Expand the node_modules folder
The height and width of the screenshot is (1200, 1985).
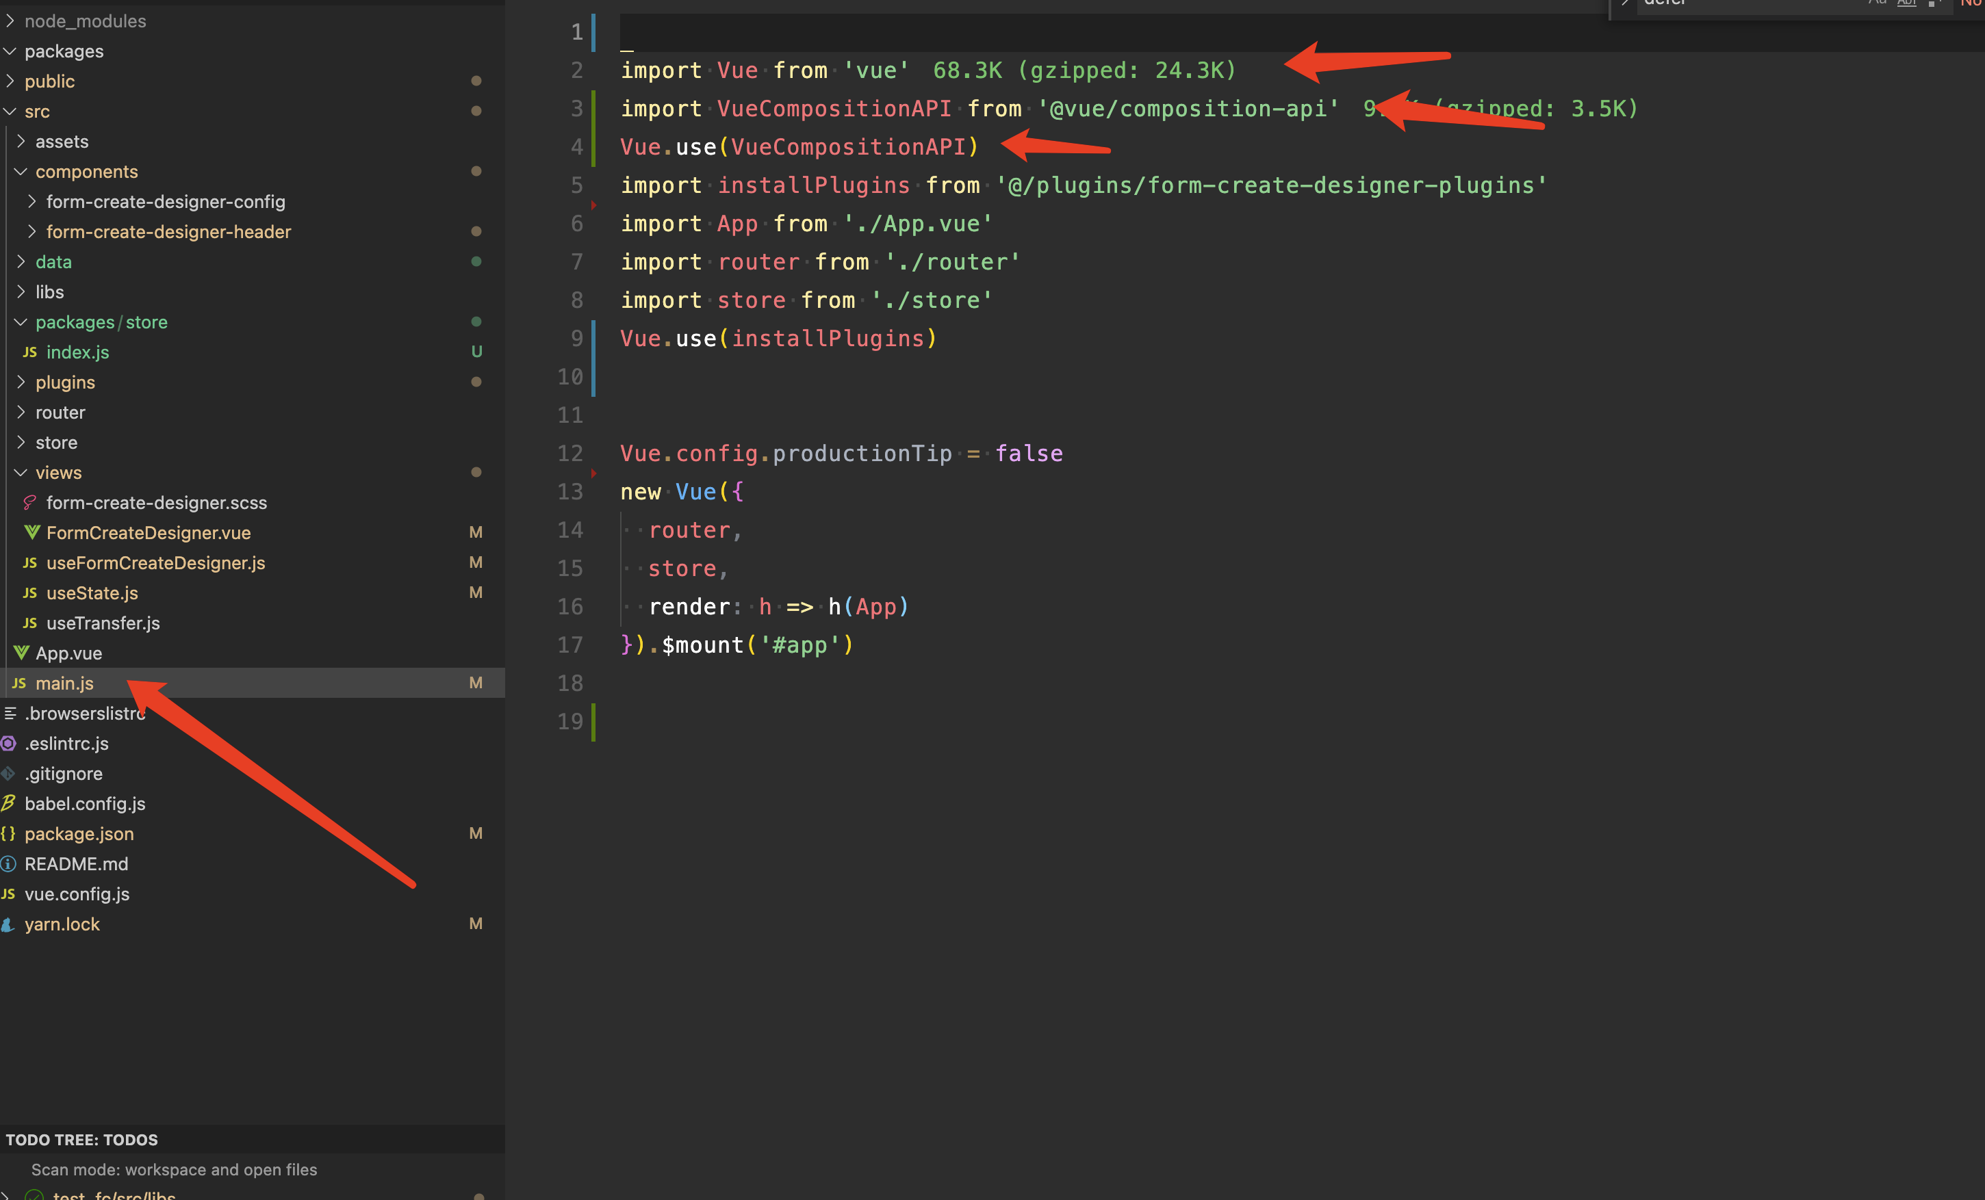click(10, 20)
